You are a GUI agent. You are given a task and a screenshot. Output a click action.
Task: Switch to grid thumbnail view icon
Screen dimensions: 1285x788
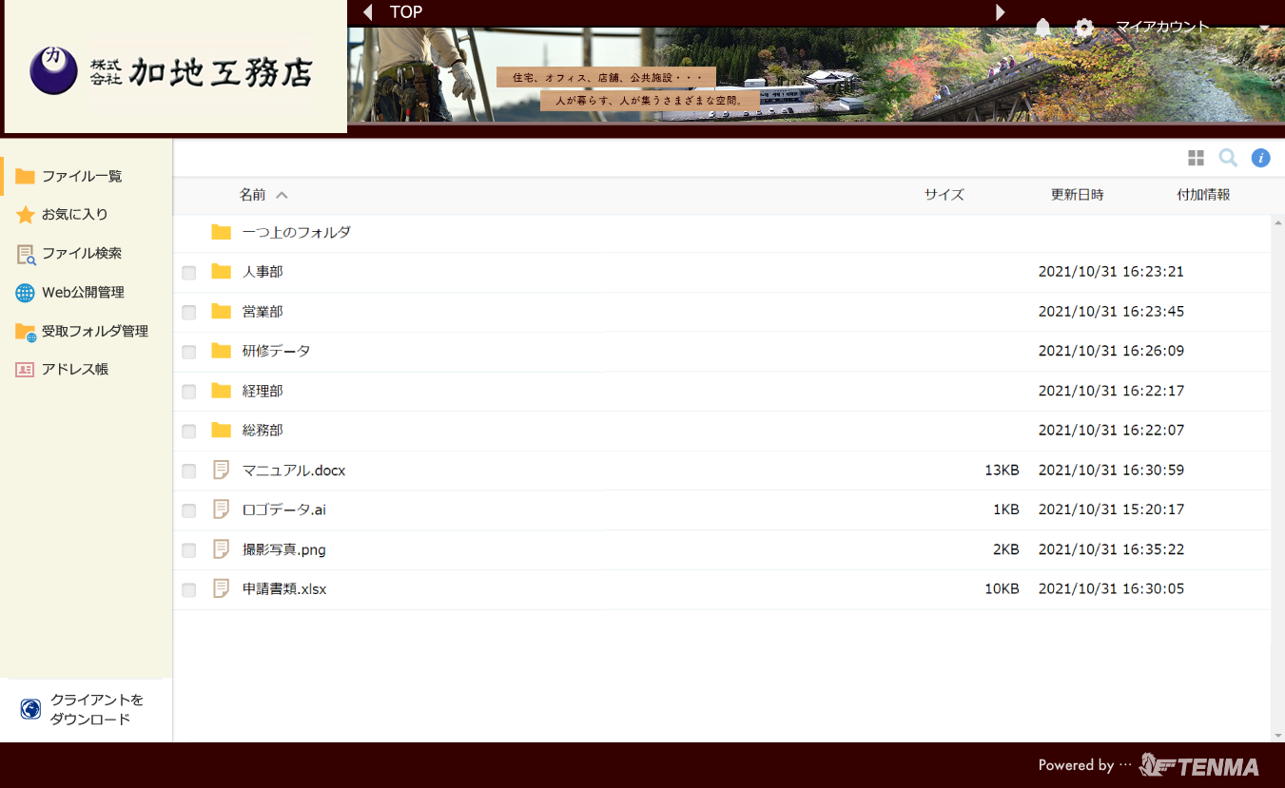tap(1196, 158)
